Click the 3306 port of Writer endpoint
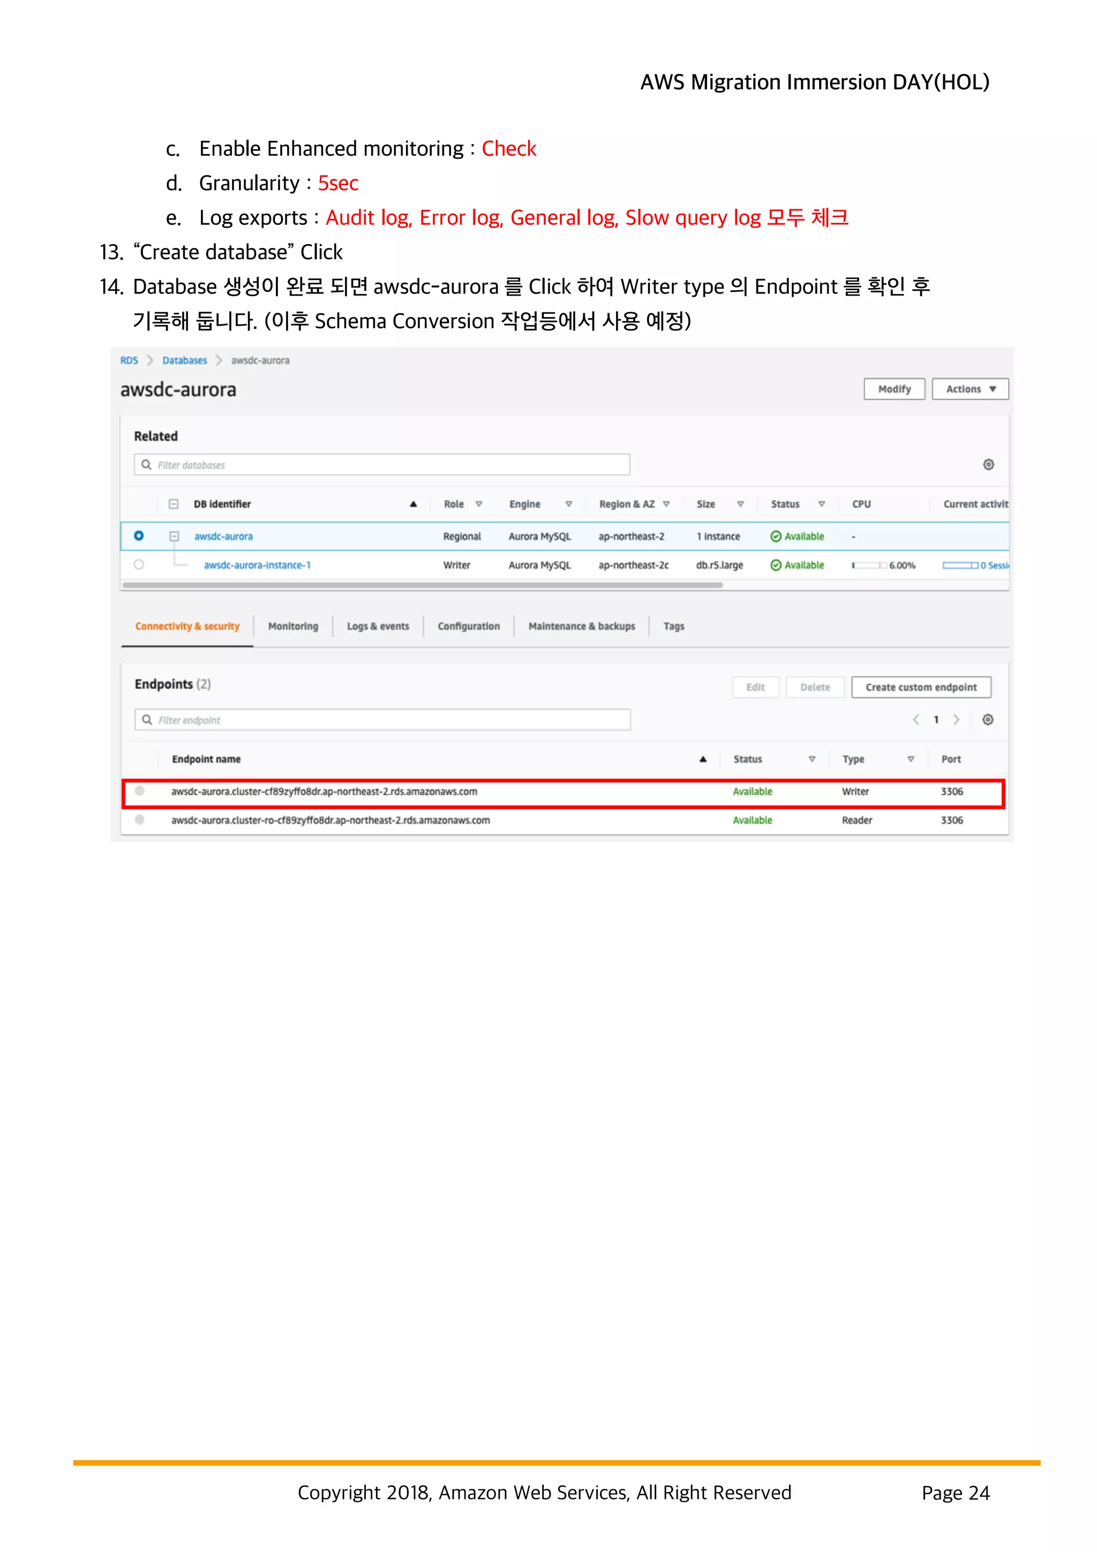This screenshot has width=1097, height=1552. point(952,791)
